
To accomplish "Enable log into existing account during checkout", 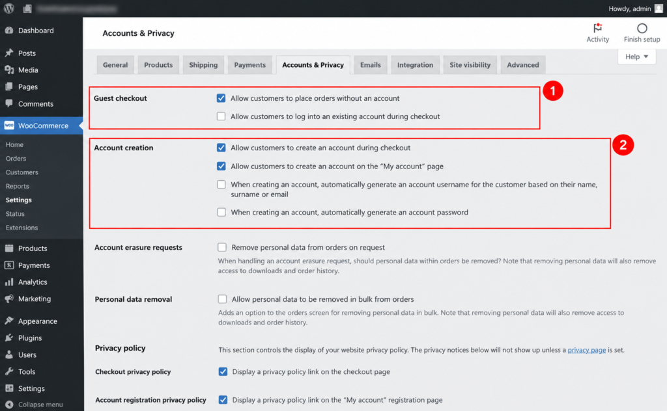I will pyautogui.click(x=221, y=116).
